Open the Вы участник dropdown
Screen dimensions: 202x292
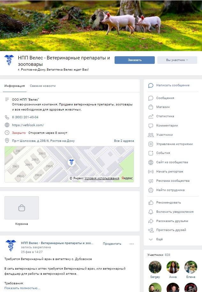177,60
